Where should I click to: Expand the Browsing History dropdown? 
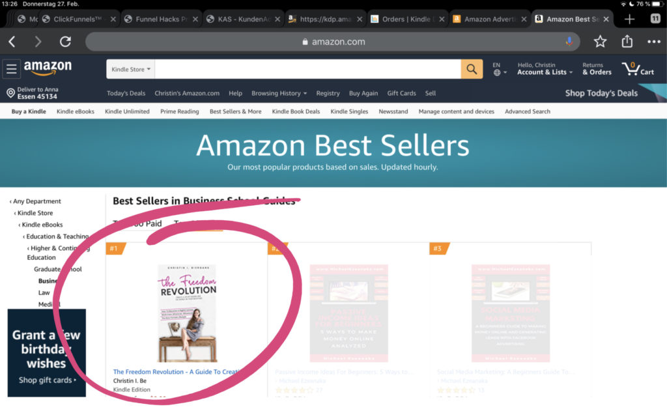tap(279, 93)
